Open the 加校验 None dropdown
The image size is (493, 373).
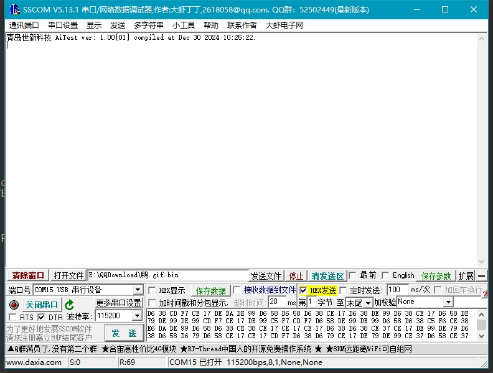(448, 302)
